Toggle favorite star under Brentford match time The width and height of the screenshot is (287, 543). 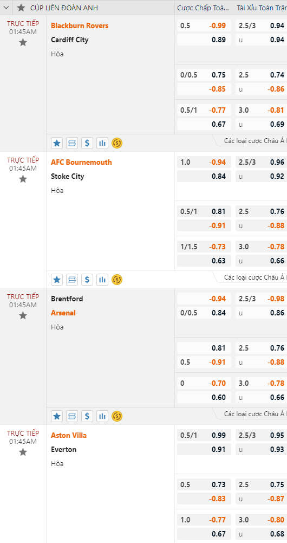[23, 315]
